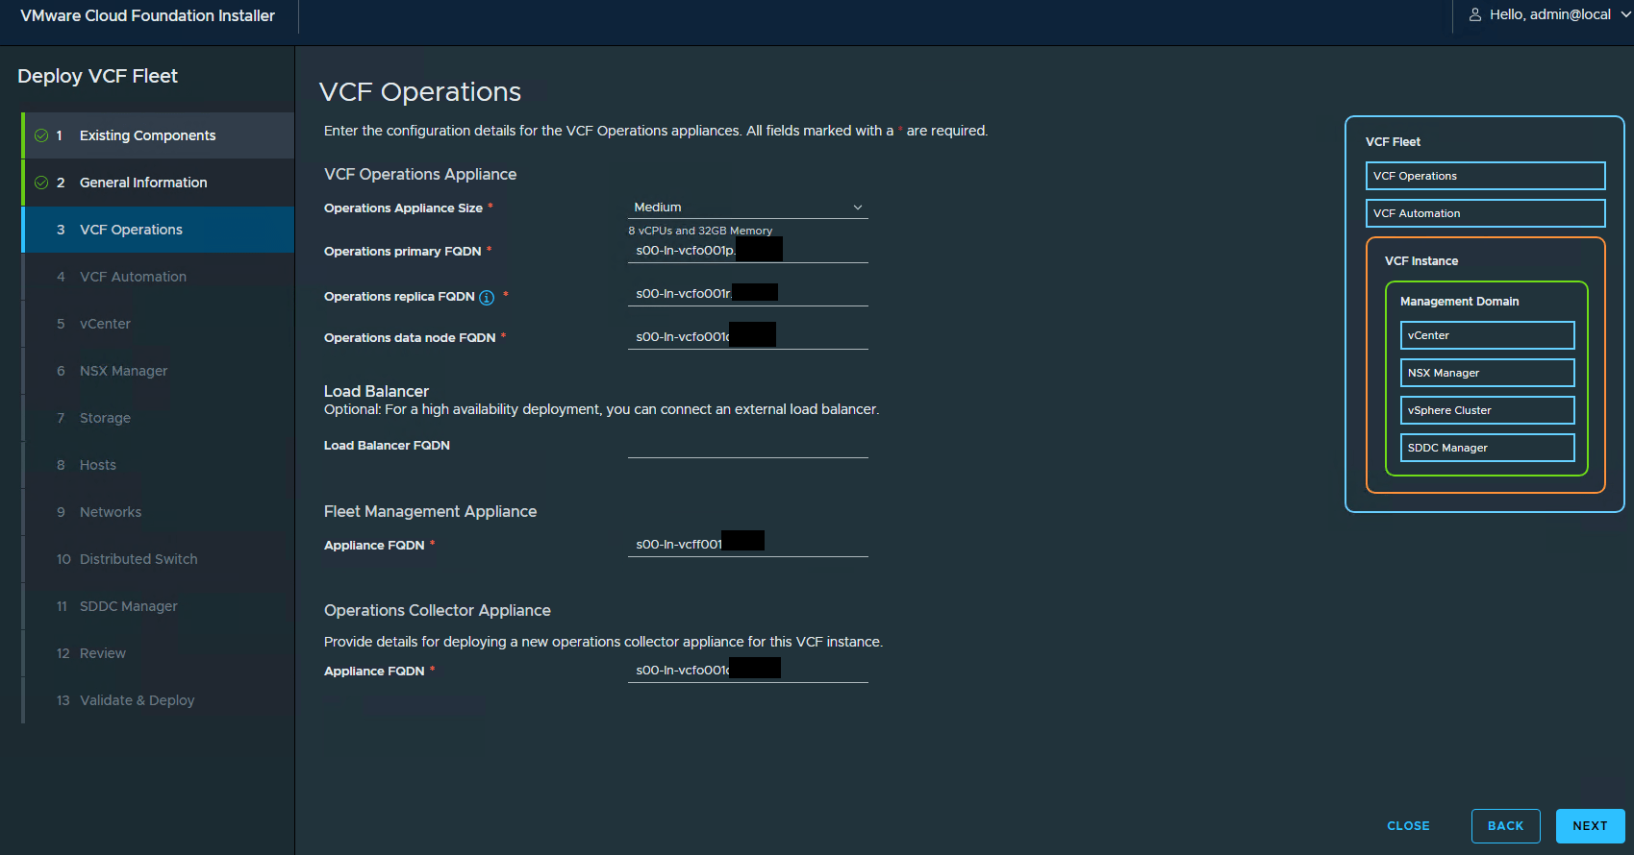
Task: Select step 4 VCF Automation
Action: click(159, 277)
